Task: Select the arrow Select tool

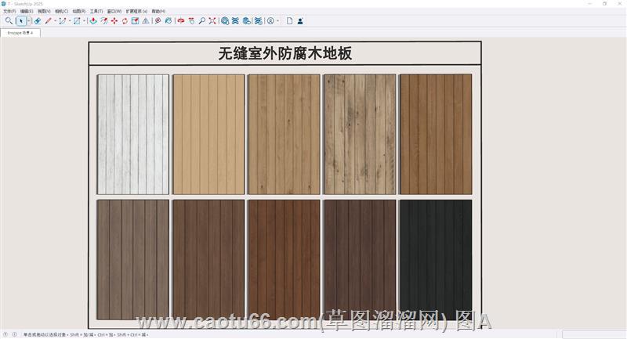Action: coord(21,21)
